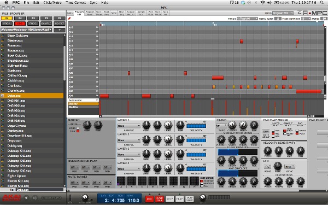The height and width of the screenshot is (205, 328).
Task: Click the Stop transport button
Action: coord(169,199)
